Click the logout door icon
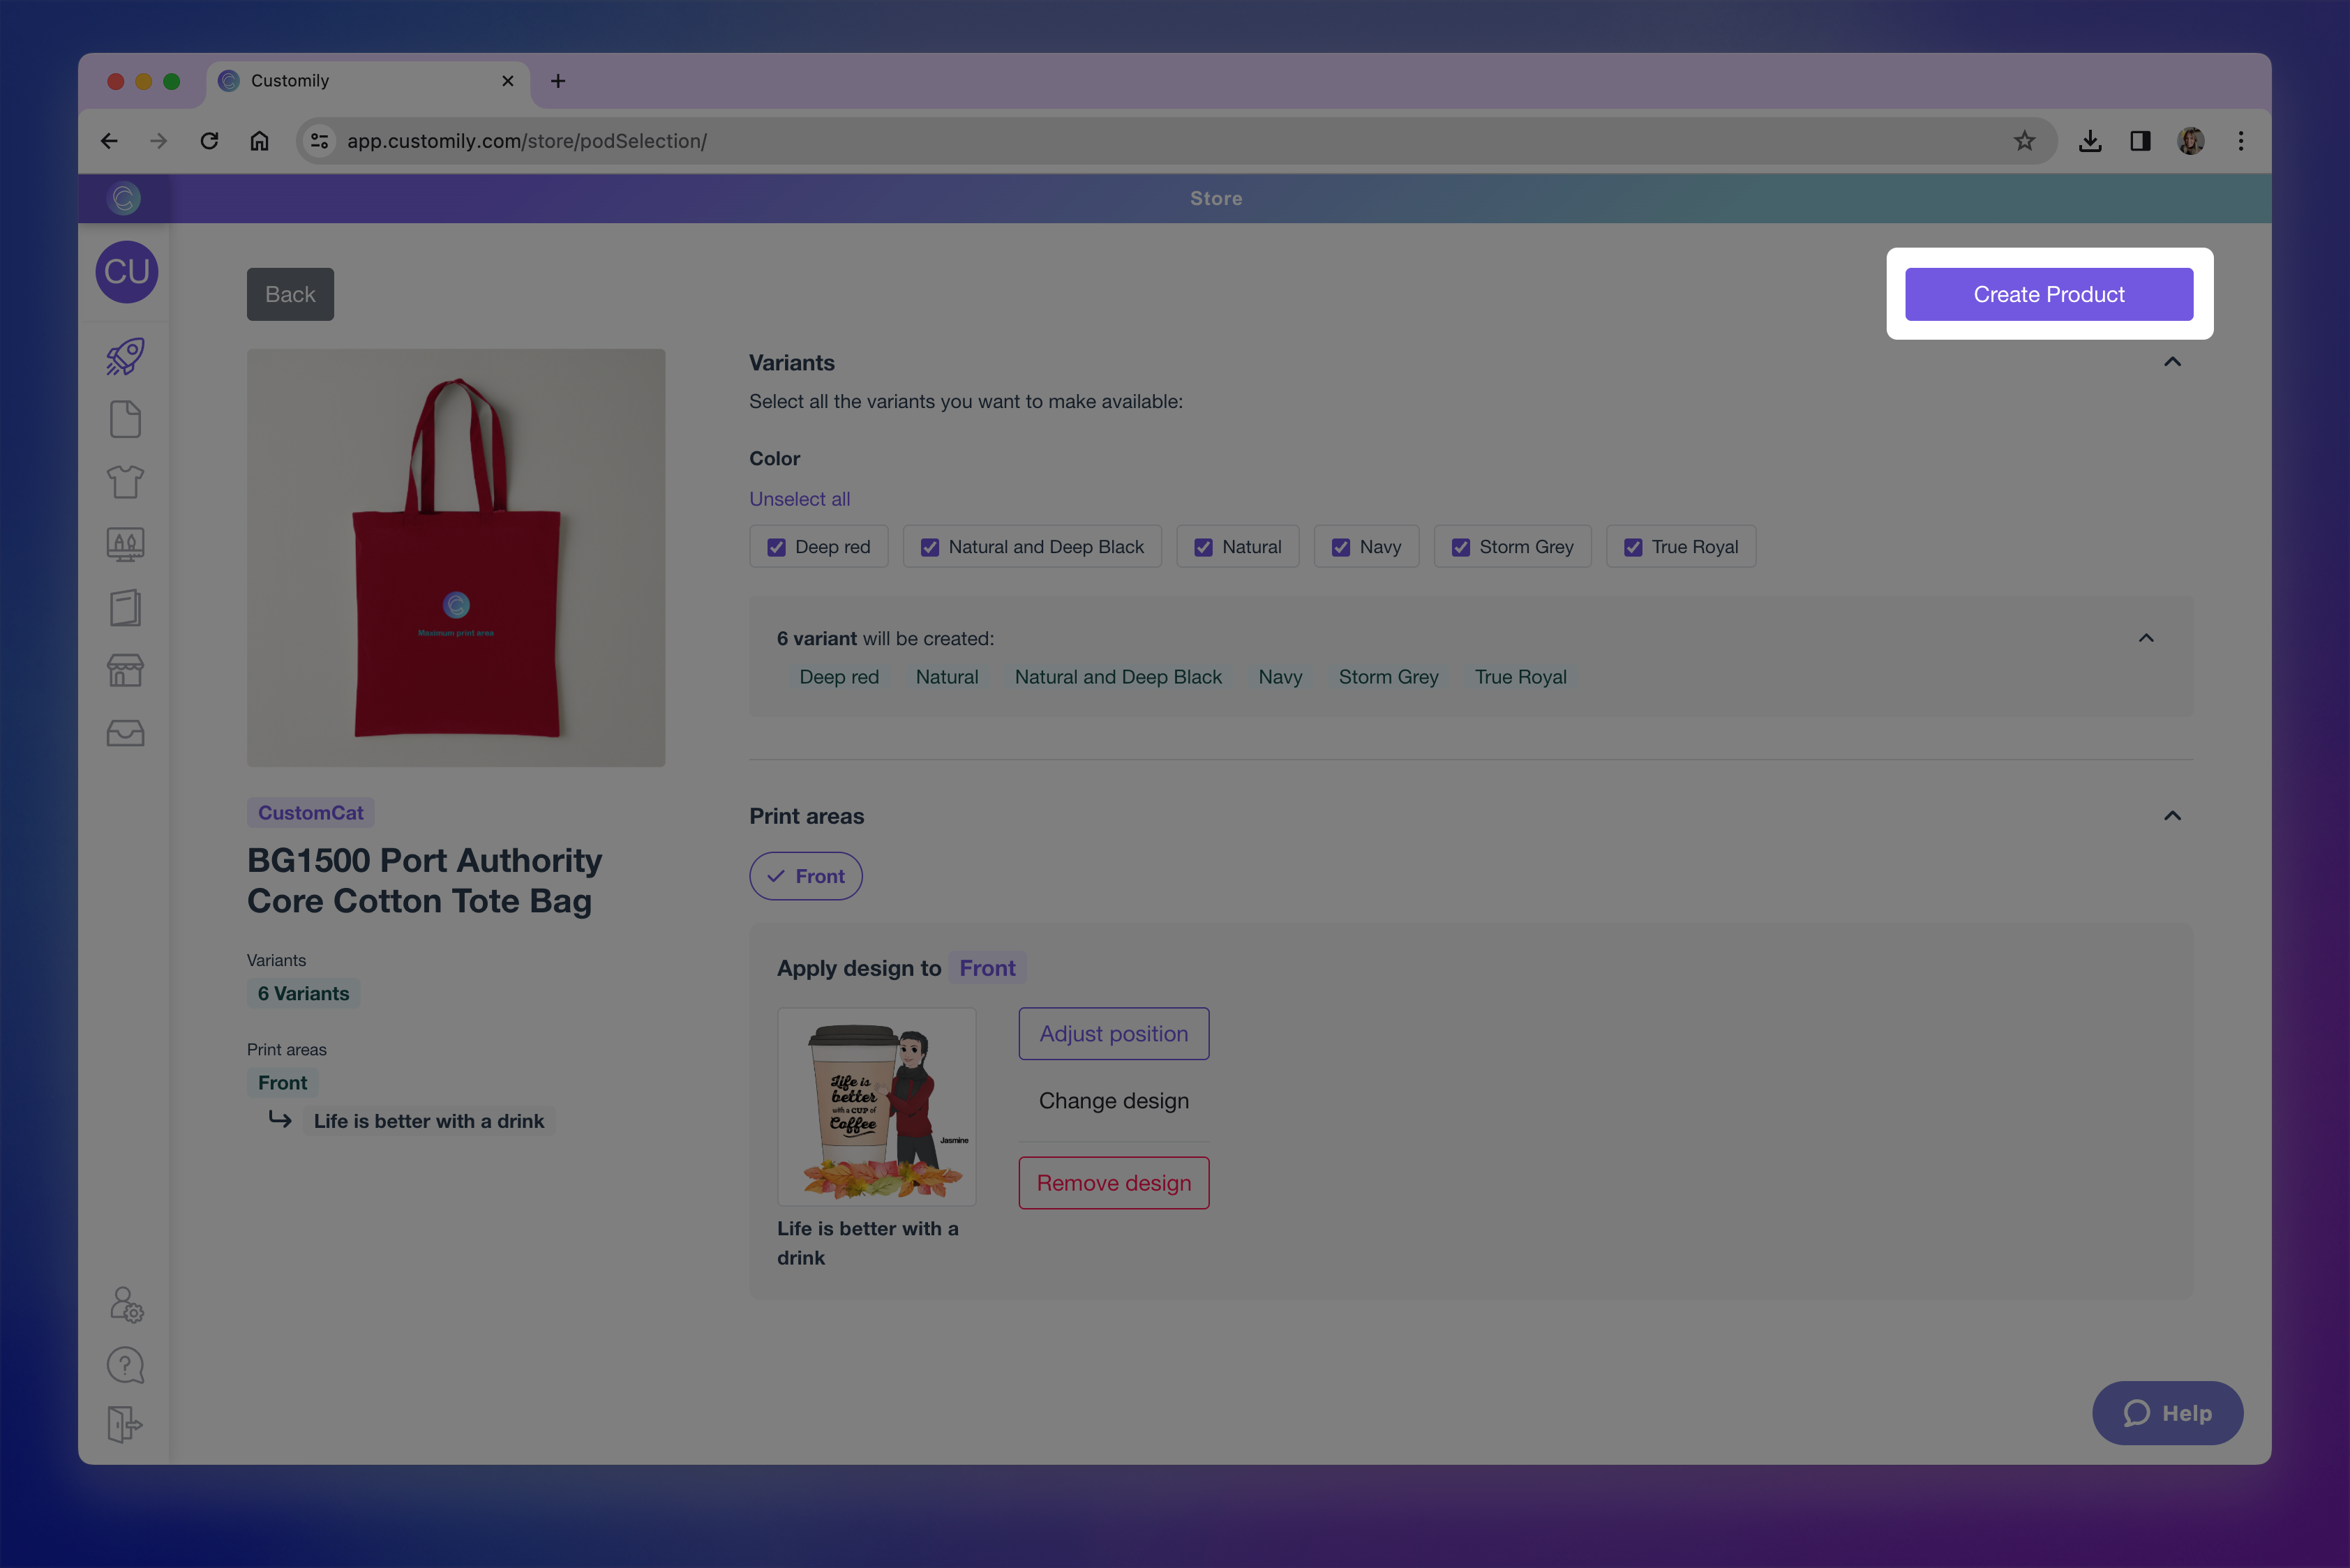Screen dimensions: 2350x1568 (124, 1425)
